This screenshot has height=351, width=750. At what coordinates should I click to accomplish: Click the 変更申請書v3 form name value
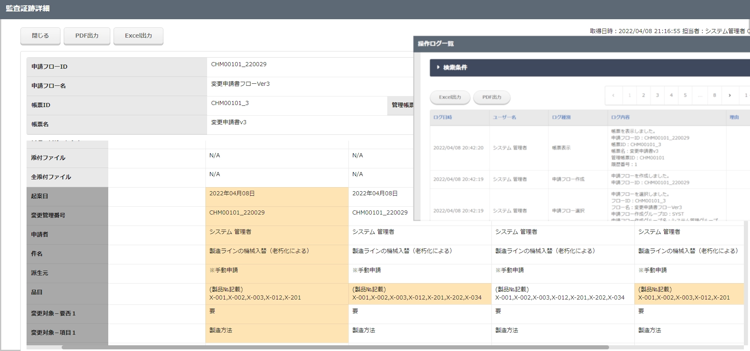(x=228, y=122)
